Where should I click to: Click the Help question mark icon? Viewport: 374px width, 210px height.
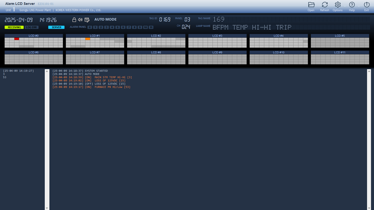click(x=352, y=5)
